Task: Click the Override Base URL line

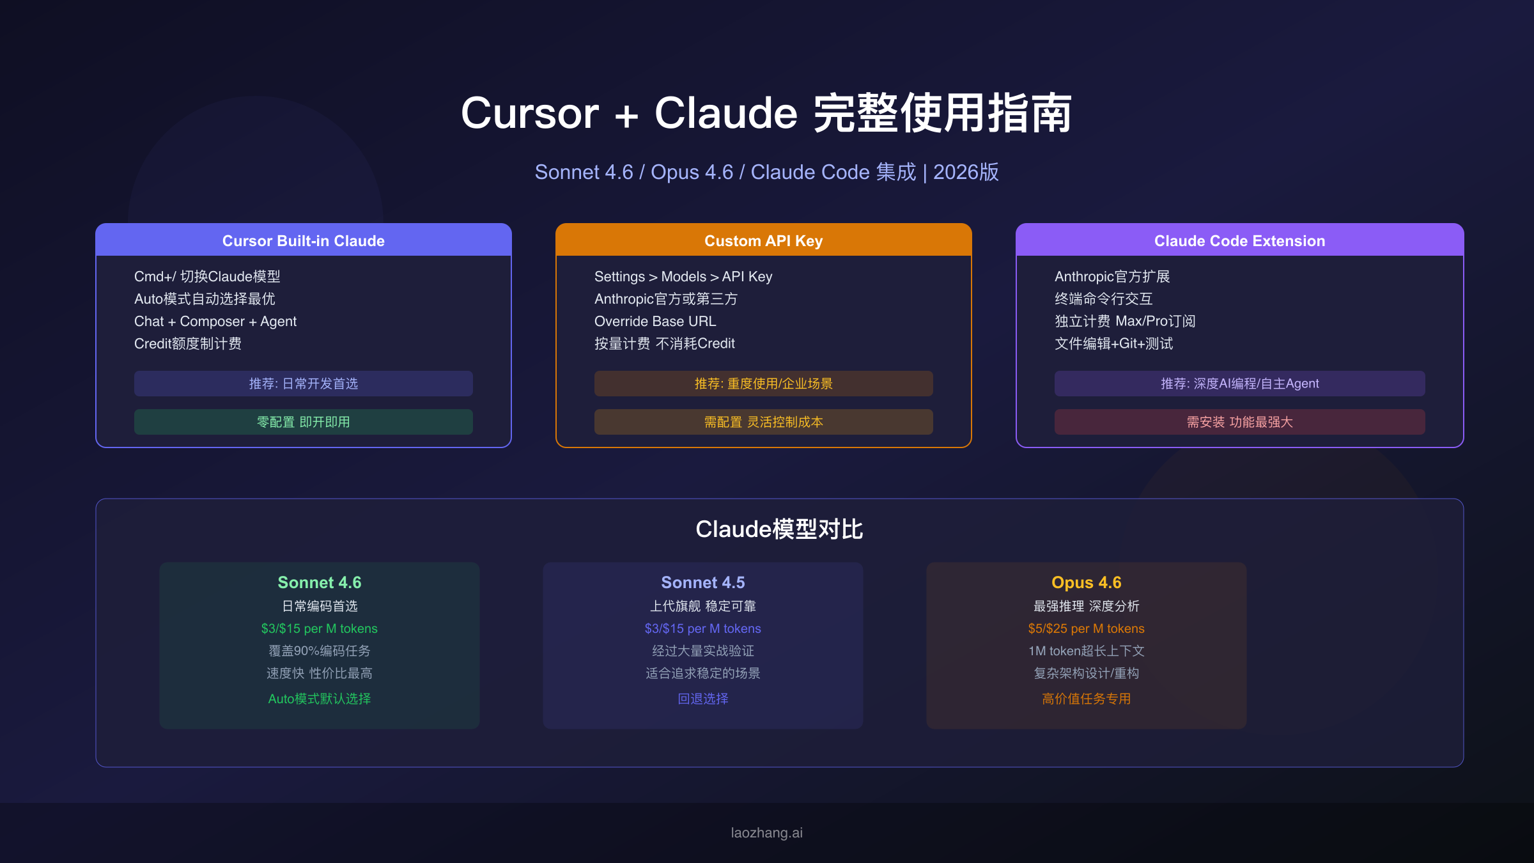Action: 655,322
